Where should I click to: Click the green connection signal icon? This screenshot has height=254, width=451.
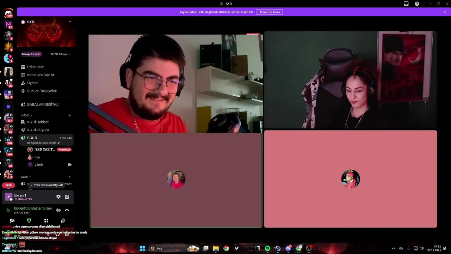[8, 210]
